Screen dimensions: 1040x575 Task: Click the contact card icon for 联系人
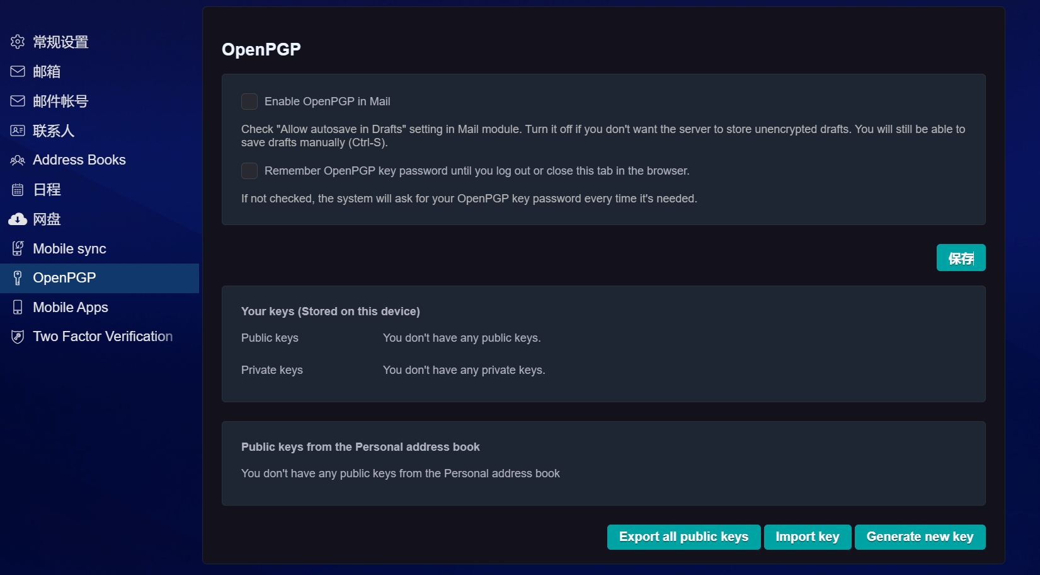[18, 131]
